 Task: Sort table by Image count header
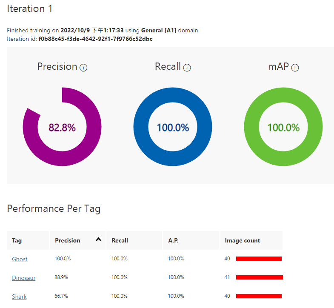point(251,240)
